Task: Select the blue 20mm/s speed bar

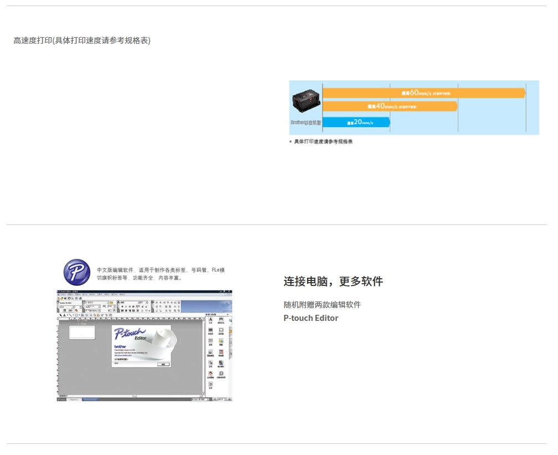Action: [356, 122]
